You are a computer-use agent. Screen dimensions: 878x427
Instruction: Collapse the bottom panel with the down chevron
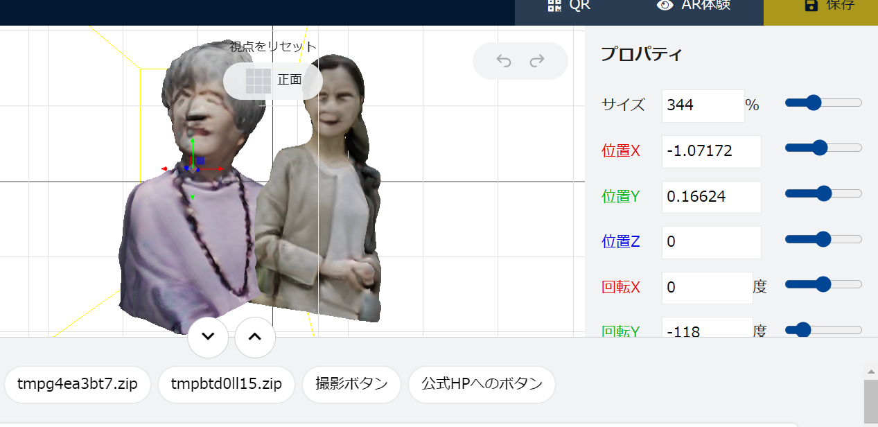click(x=207, y=337)
